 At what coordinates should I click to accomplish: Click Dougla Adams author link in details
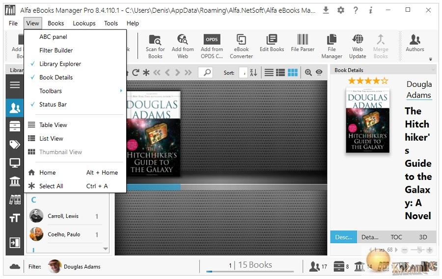419,90
